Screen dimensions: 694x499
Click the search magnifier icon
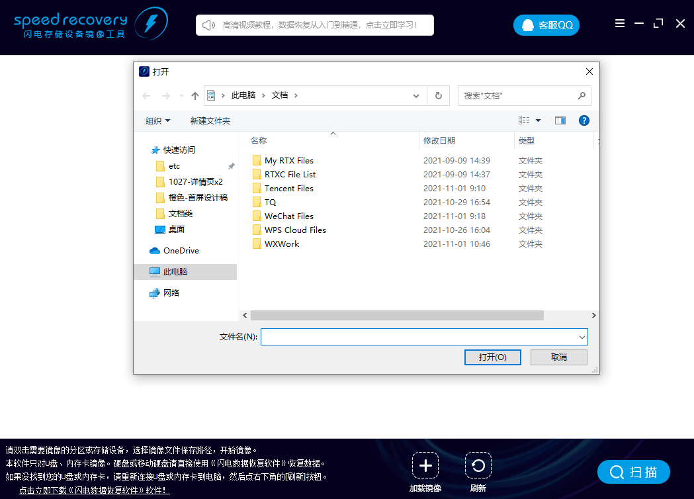tap(582, 96)
